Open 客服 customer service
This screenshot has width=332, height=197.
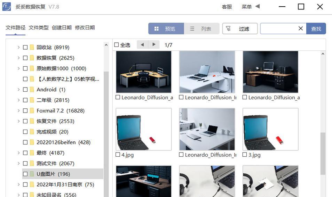click(x=227, y=7)
